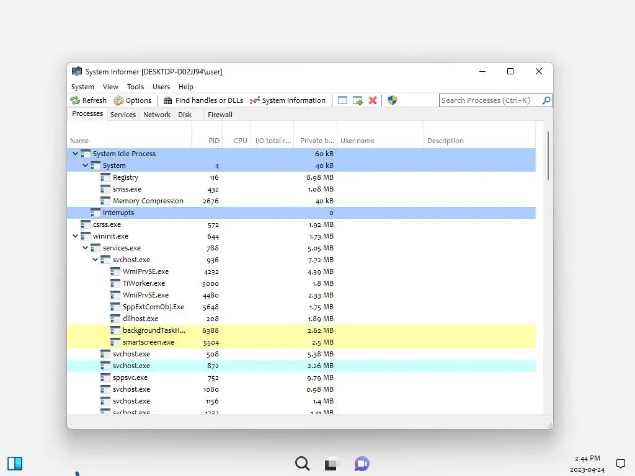The image size is (635, 476).
Task: Open the Users menu
Action: [x=161, y=87]
